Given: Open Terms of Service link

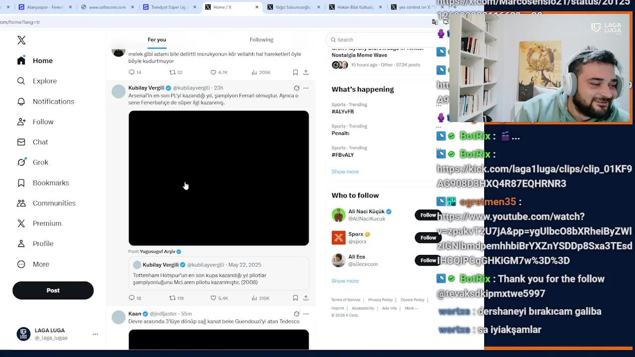Looking at the screenshot, I should pos(346,300).
